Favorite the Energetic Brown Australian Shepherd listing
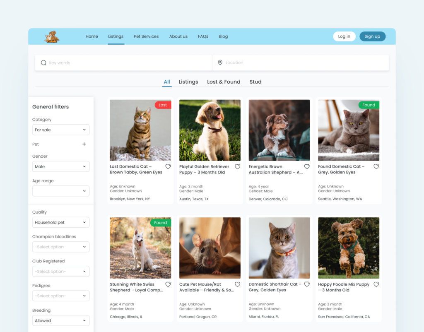This screenshot has width=424, height=332. coord(307,166)
